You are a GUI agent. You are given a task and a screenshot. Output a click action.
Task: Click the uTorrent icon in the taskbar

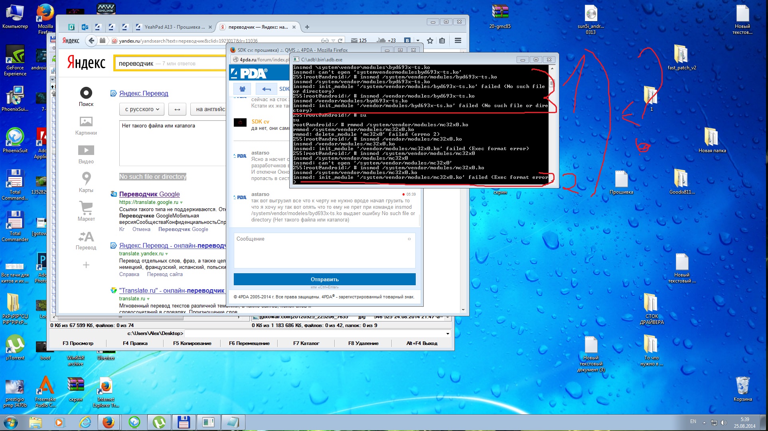click(x=158, y=422)
